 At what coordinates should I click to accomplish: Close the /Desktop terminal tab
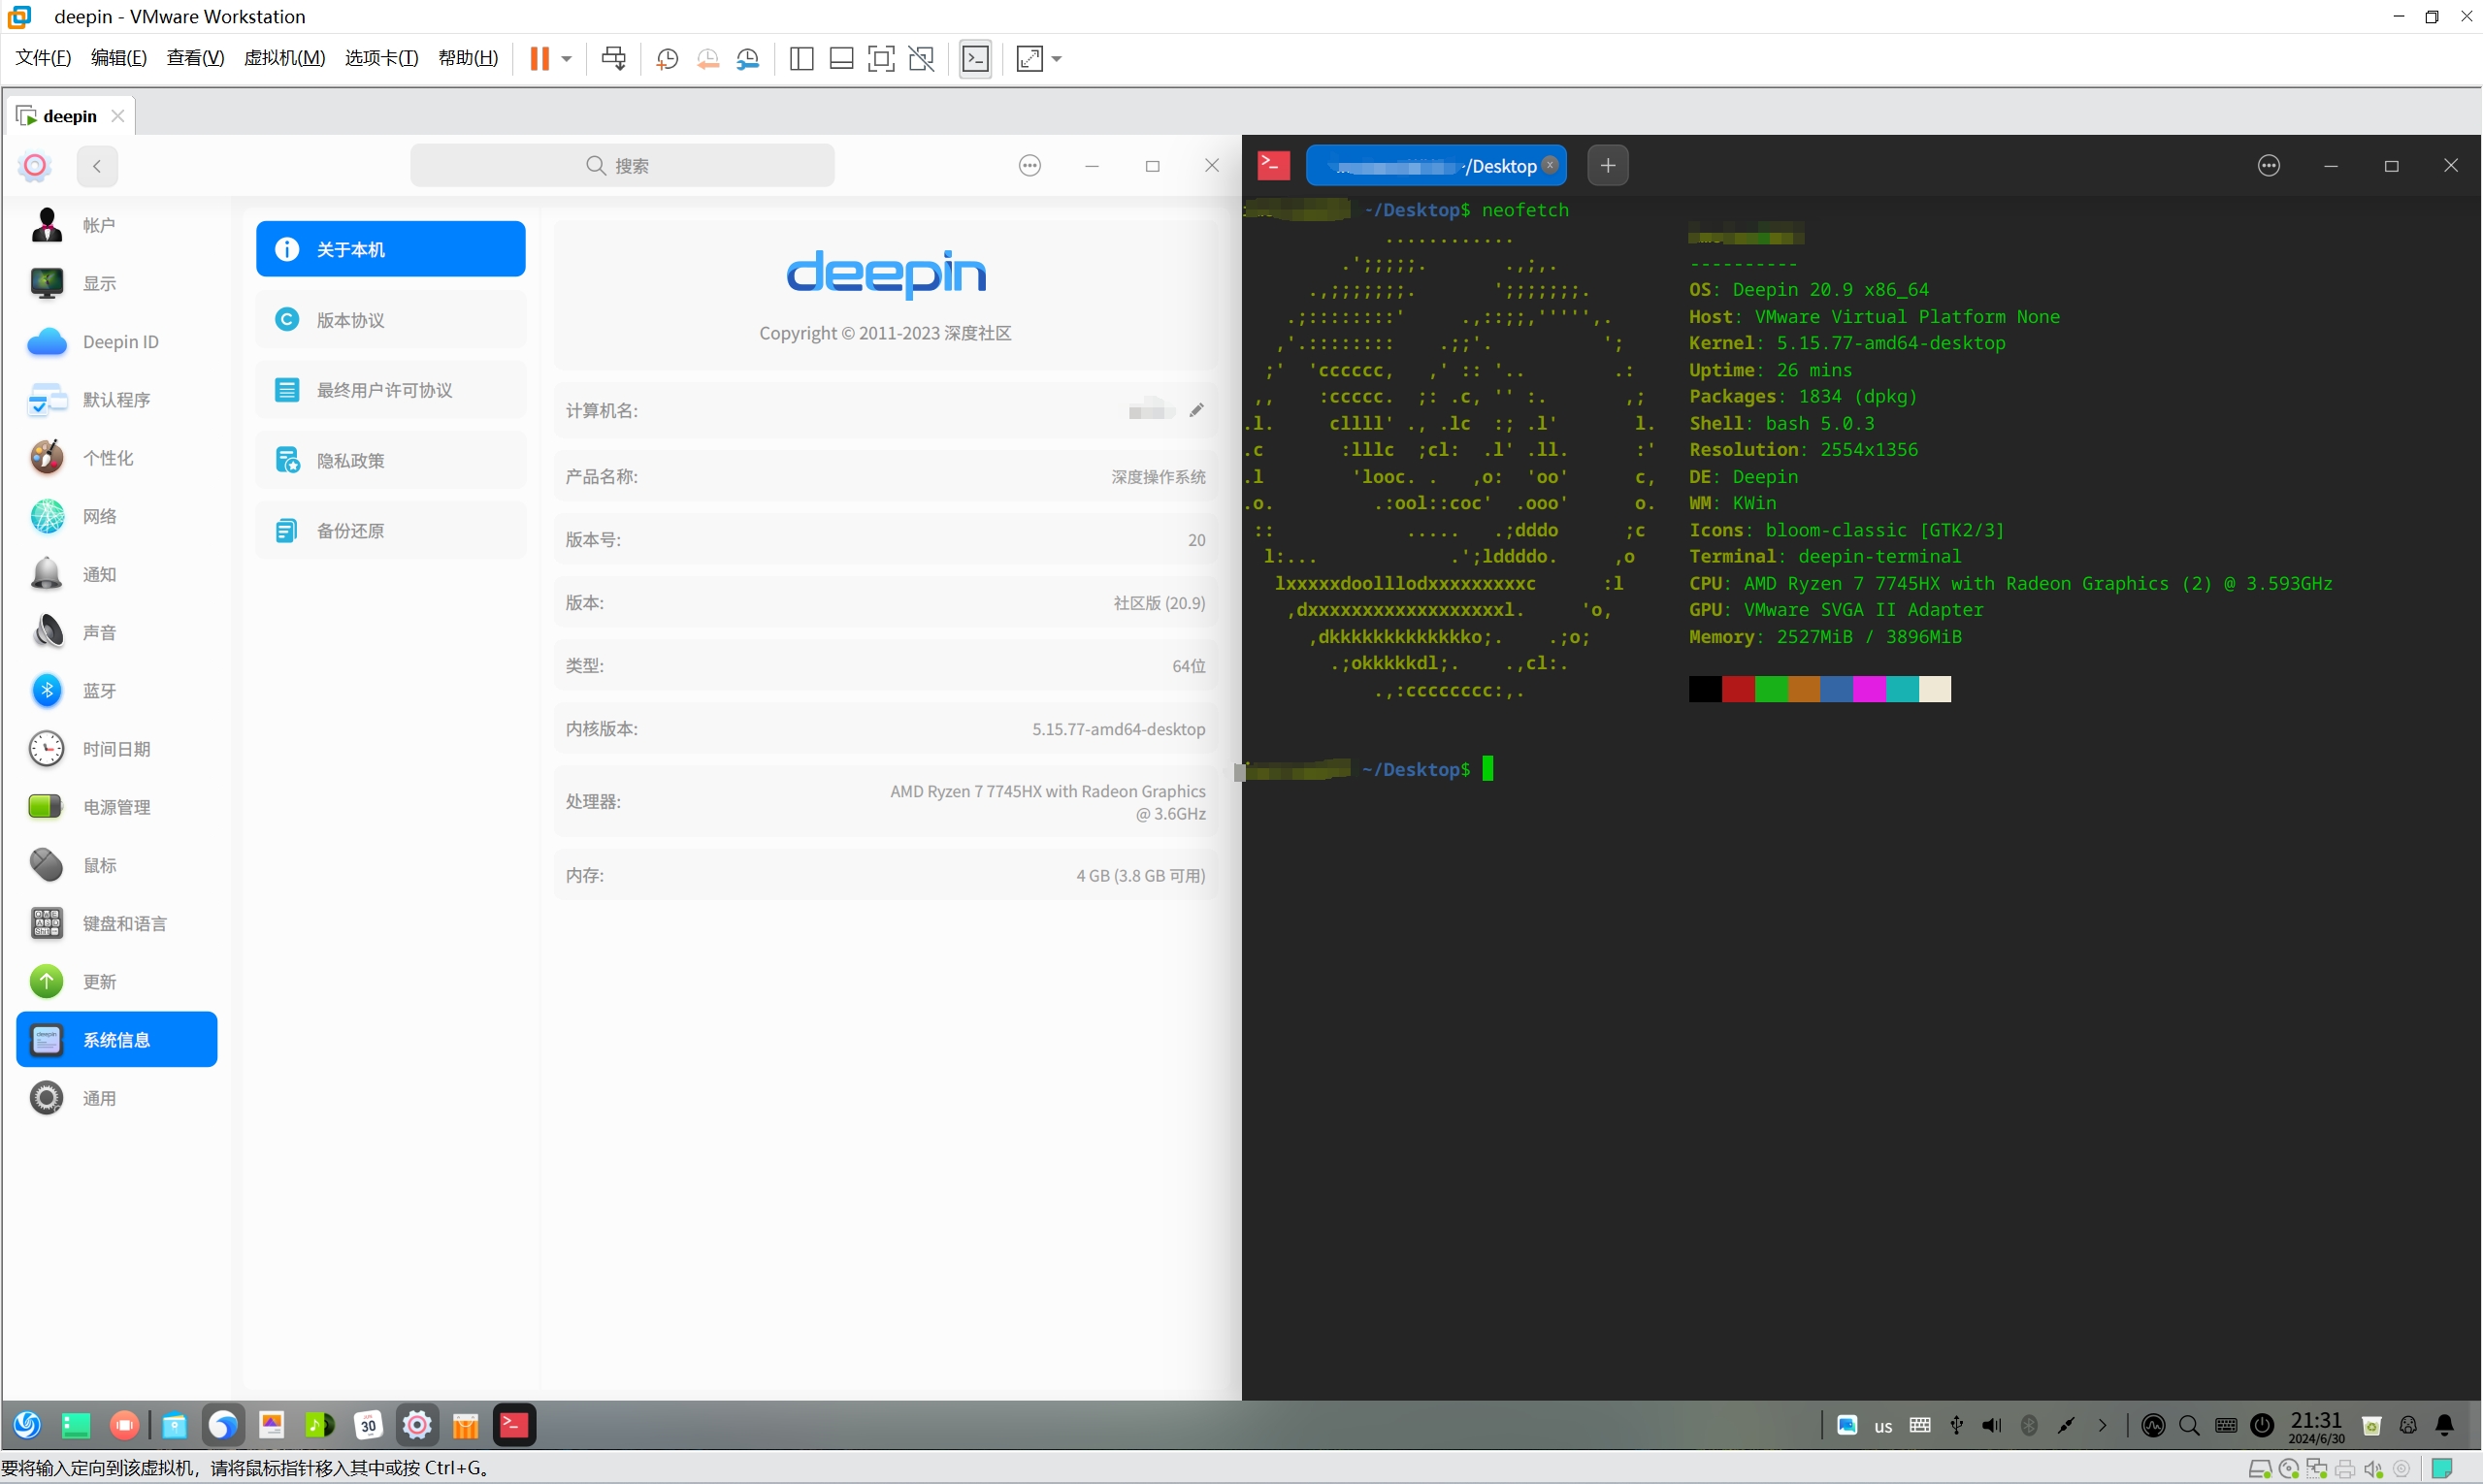pyautogui.click(x=1550, y=165)
